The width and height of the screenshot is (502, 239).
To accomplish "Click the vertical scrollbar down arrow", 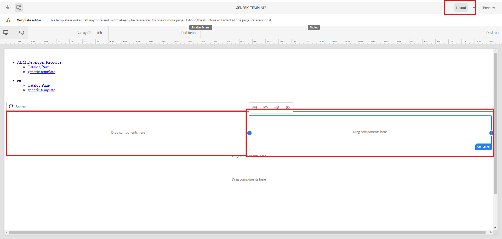I will coord(495,228).
